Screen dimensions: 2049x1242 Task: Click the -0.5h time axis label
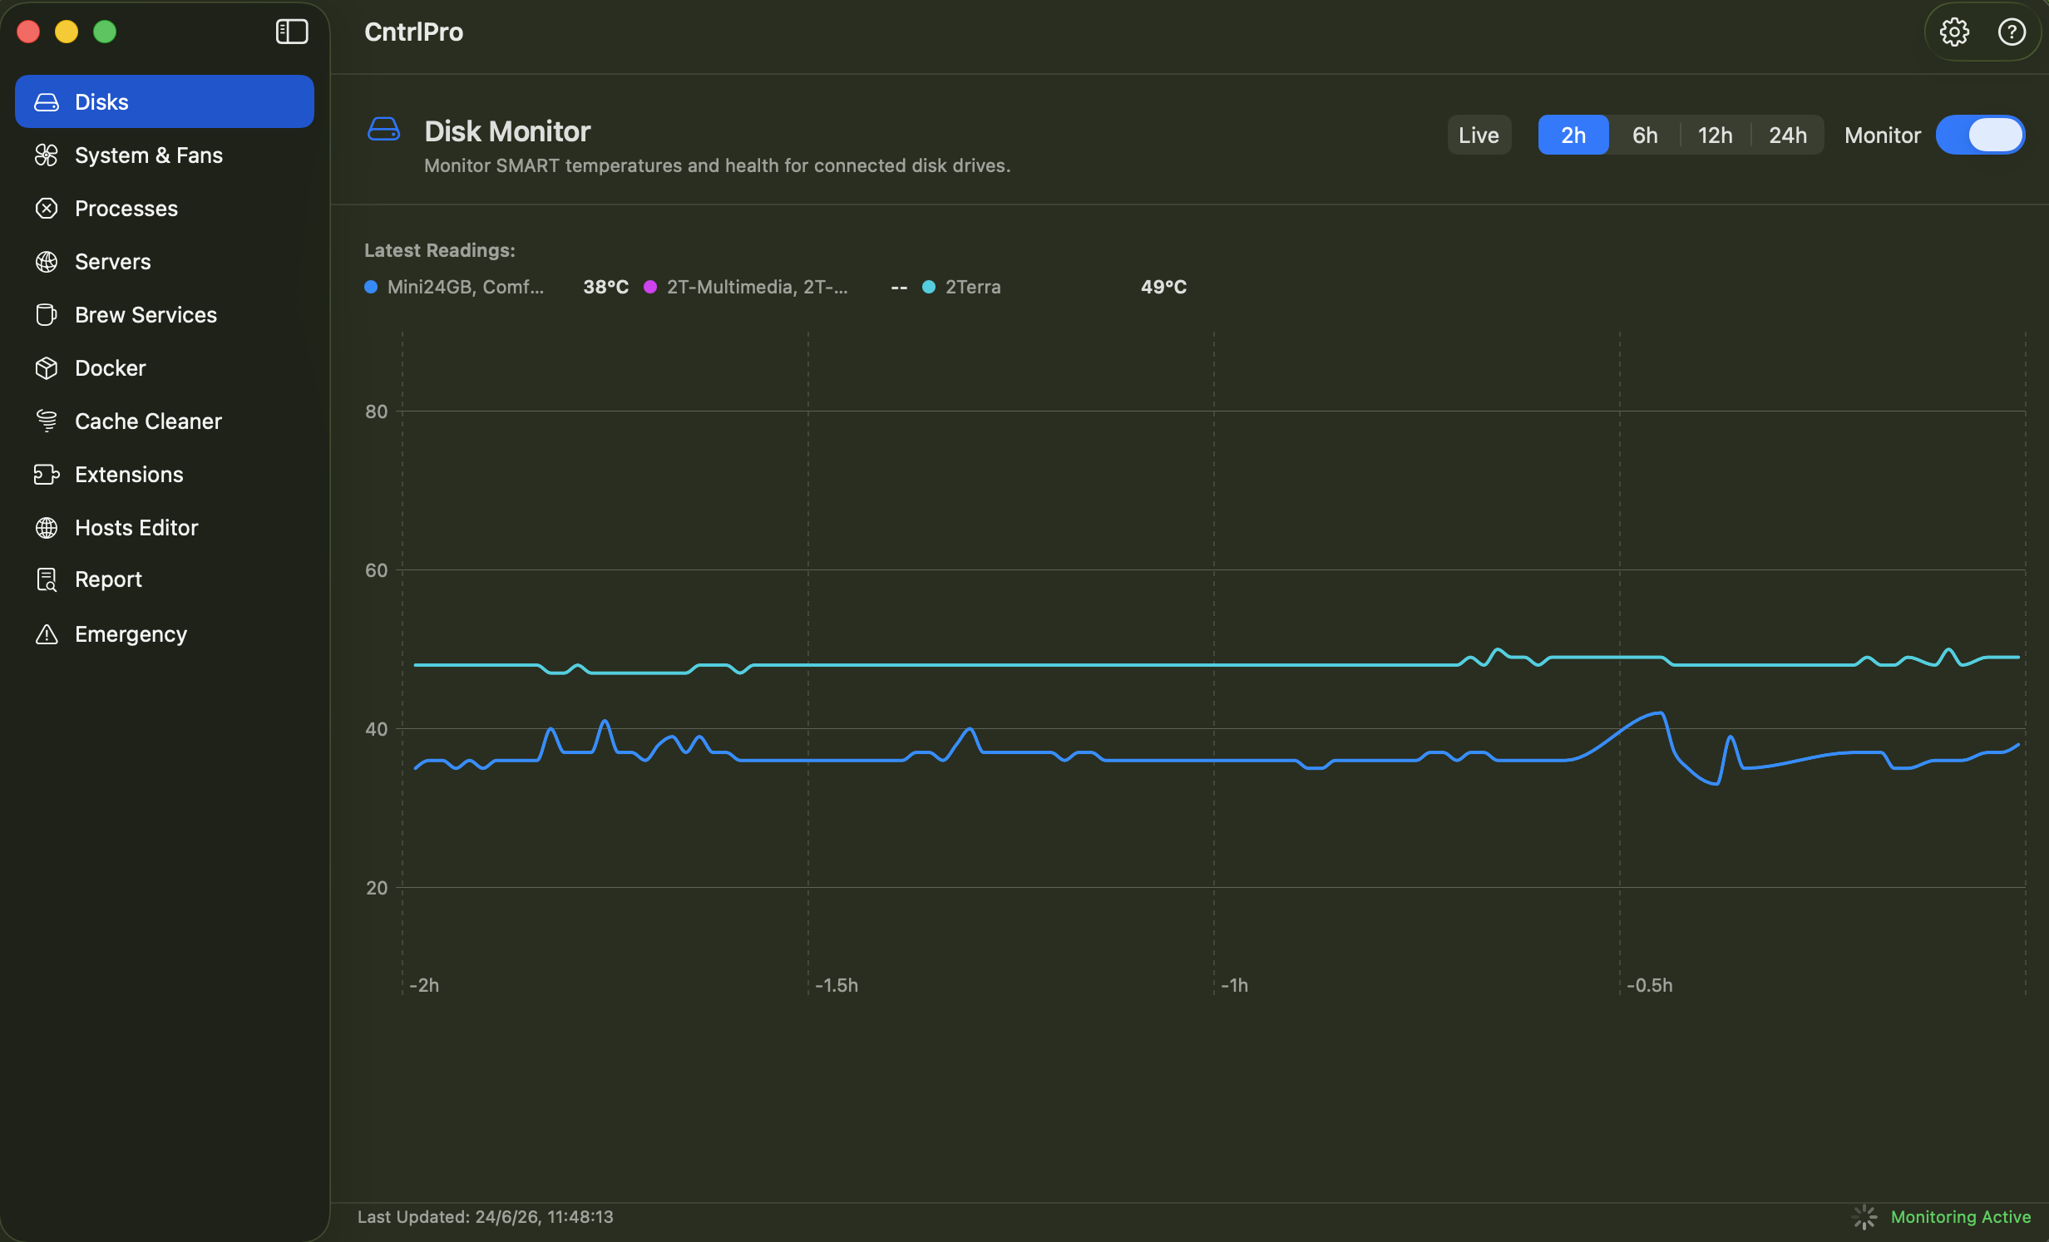pos(1650,985)
